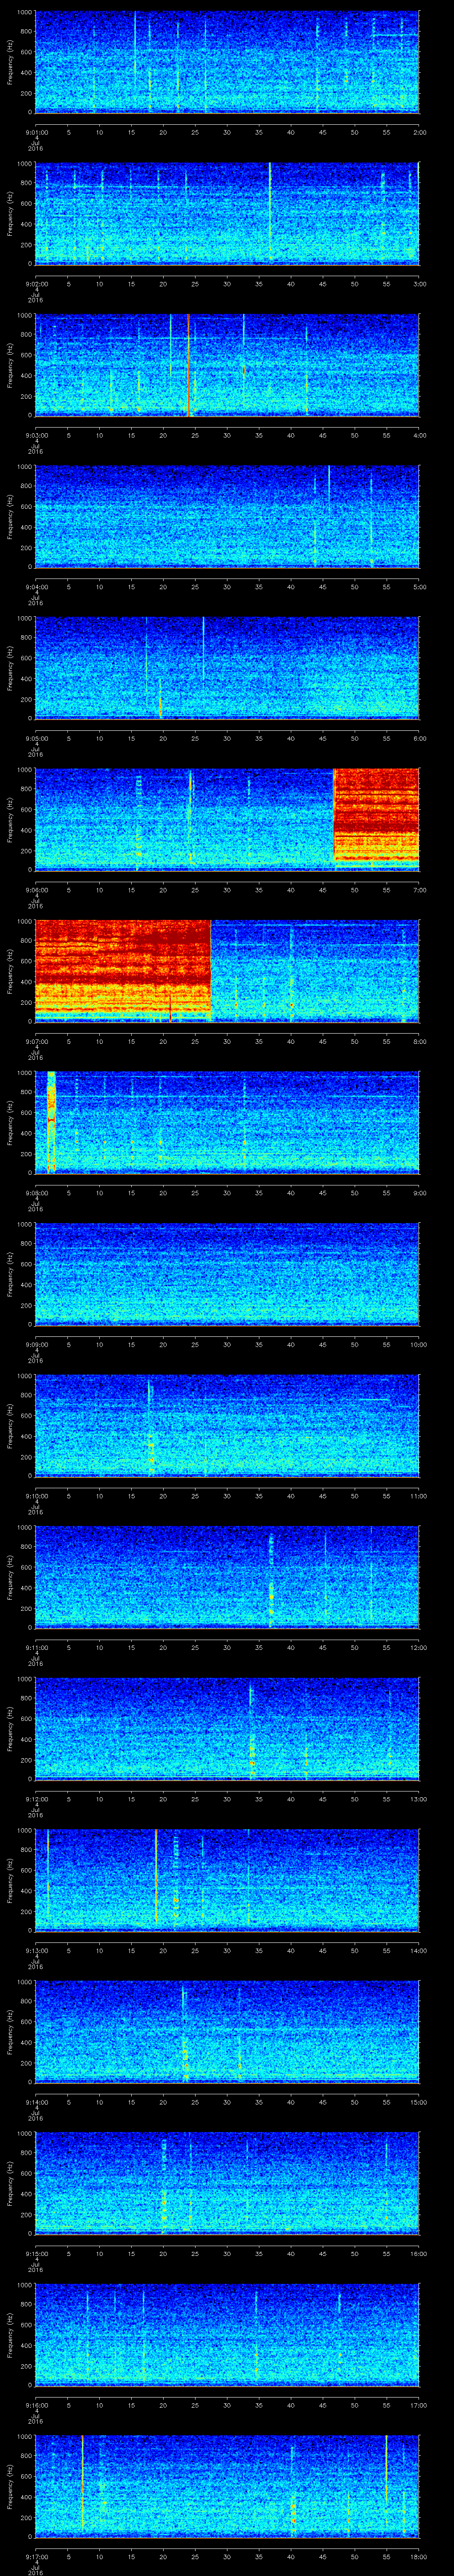Open the spectrogram panel starting at 9:16:00
Viewport: 454px width, 2576px height.
(x=227, y=2335)
